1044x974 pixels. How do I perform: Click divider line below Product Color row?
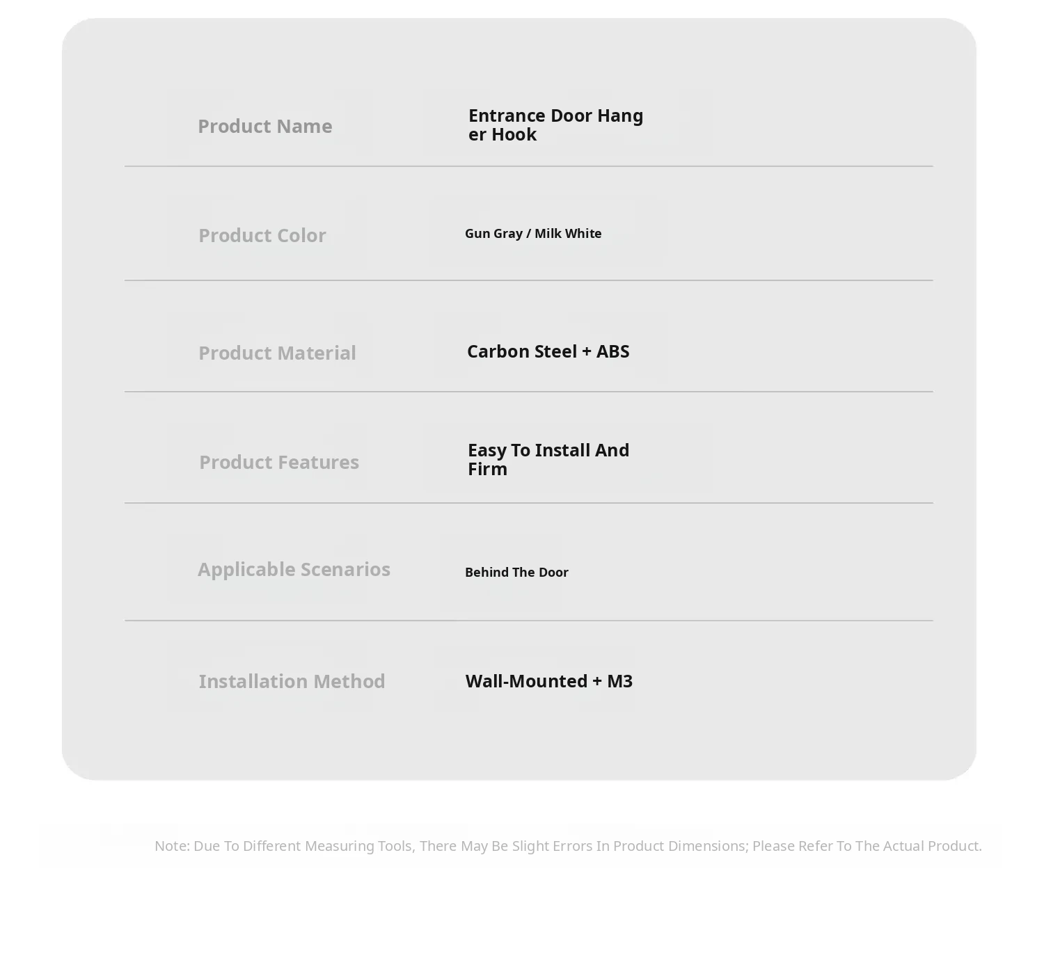tap(529, 280)
